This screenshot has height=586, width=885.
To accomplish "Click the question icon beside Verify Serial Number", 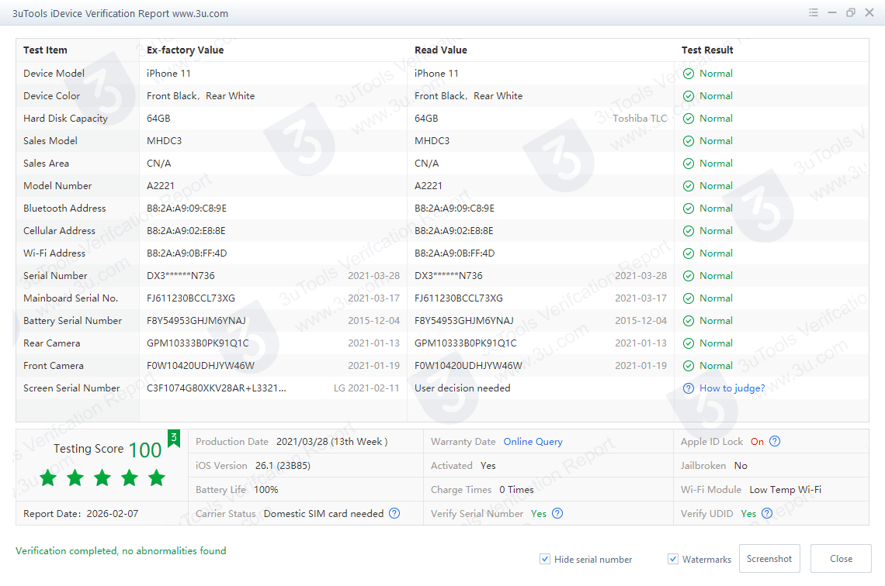I will (x=557, y=513).
